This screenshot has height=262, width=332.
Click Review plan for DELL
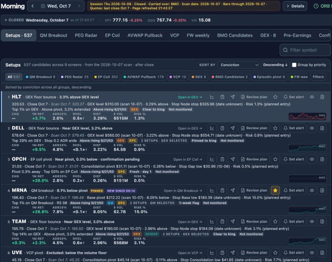point(254,128)
